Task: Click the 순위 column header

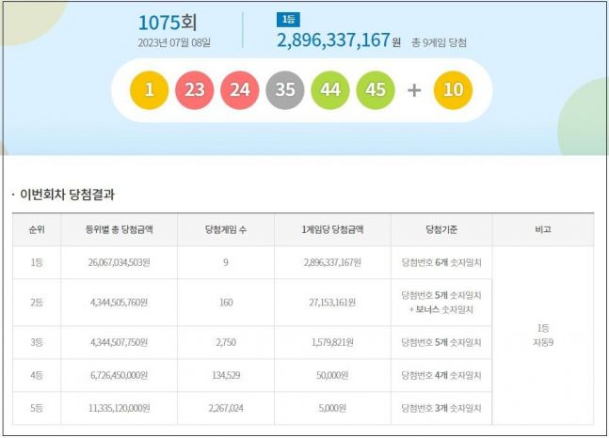Action: 37,229
